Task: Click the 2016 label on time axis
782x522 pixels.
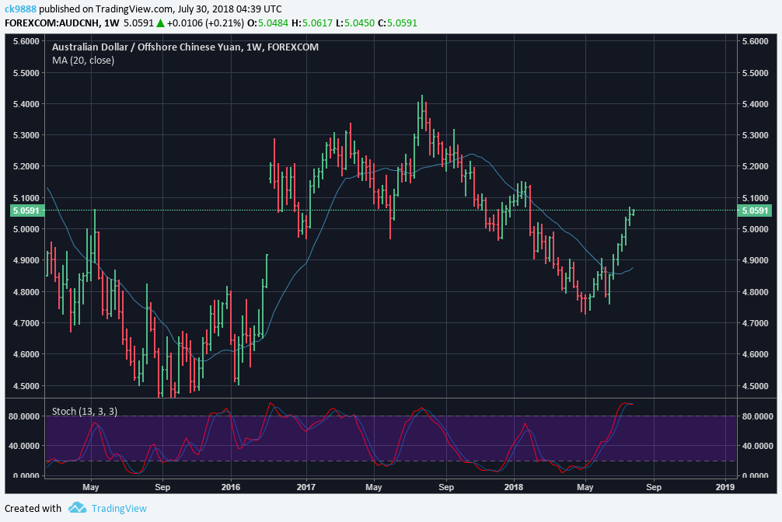Action: (x=230, y=487)
